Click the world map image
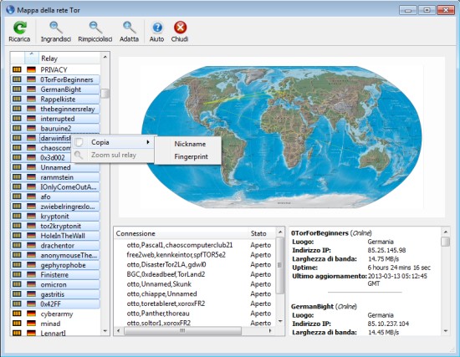460x357 pixels. tap(282, 137)
